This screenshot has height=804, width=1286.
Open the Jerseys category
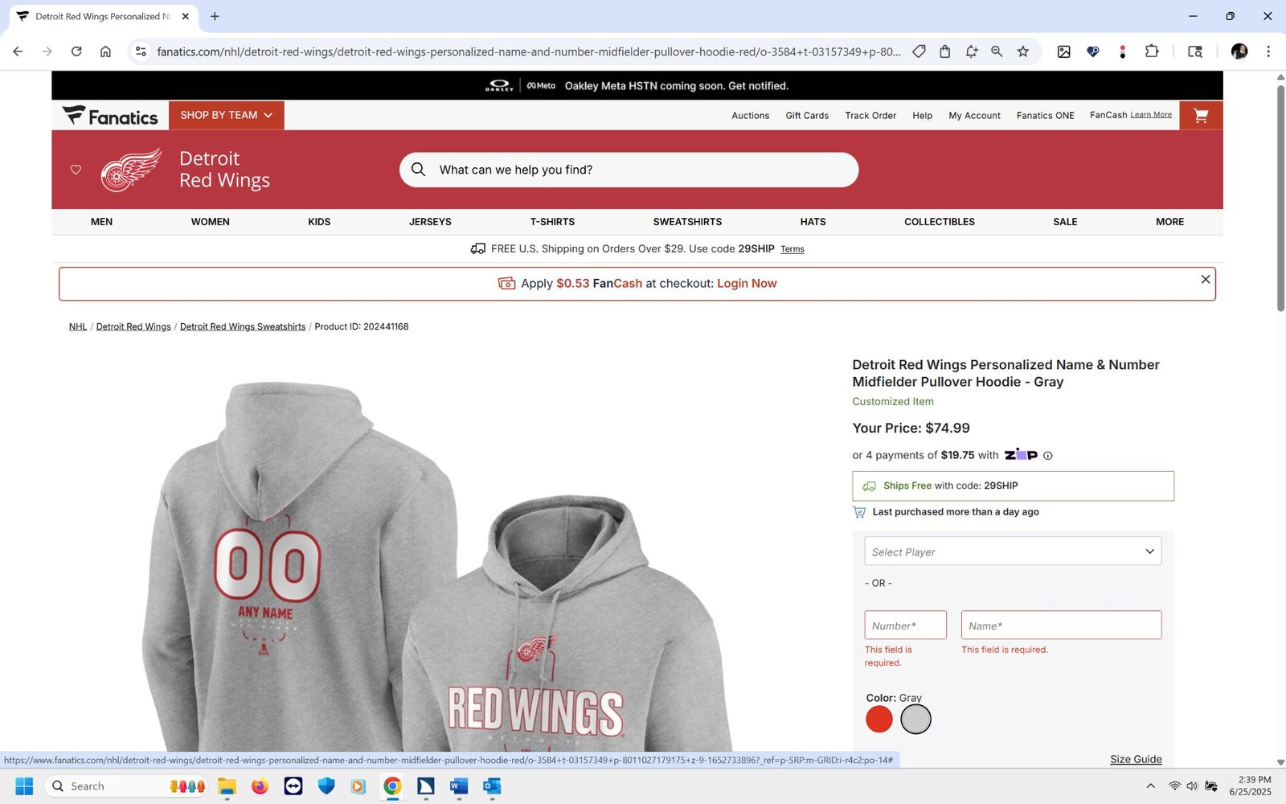[430, 222]
